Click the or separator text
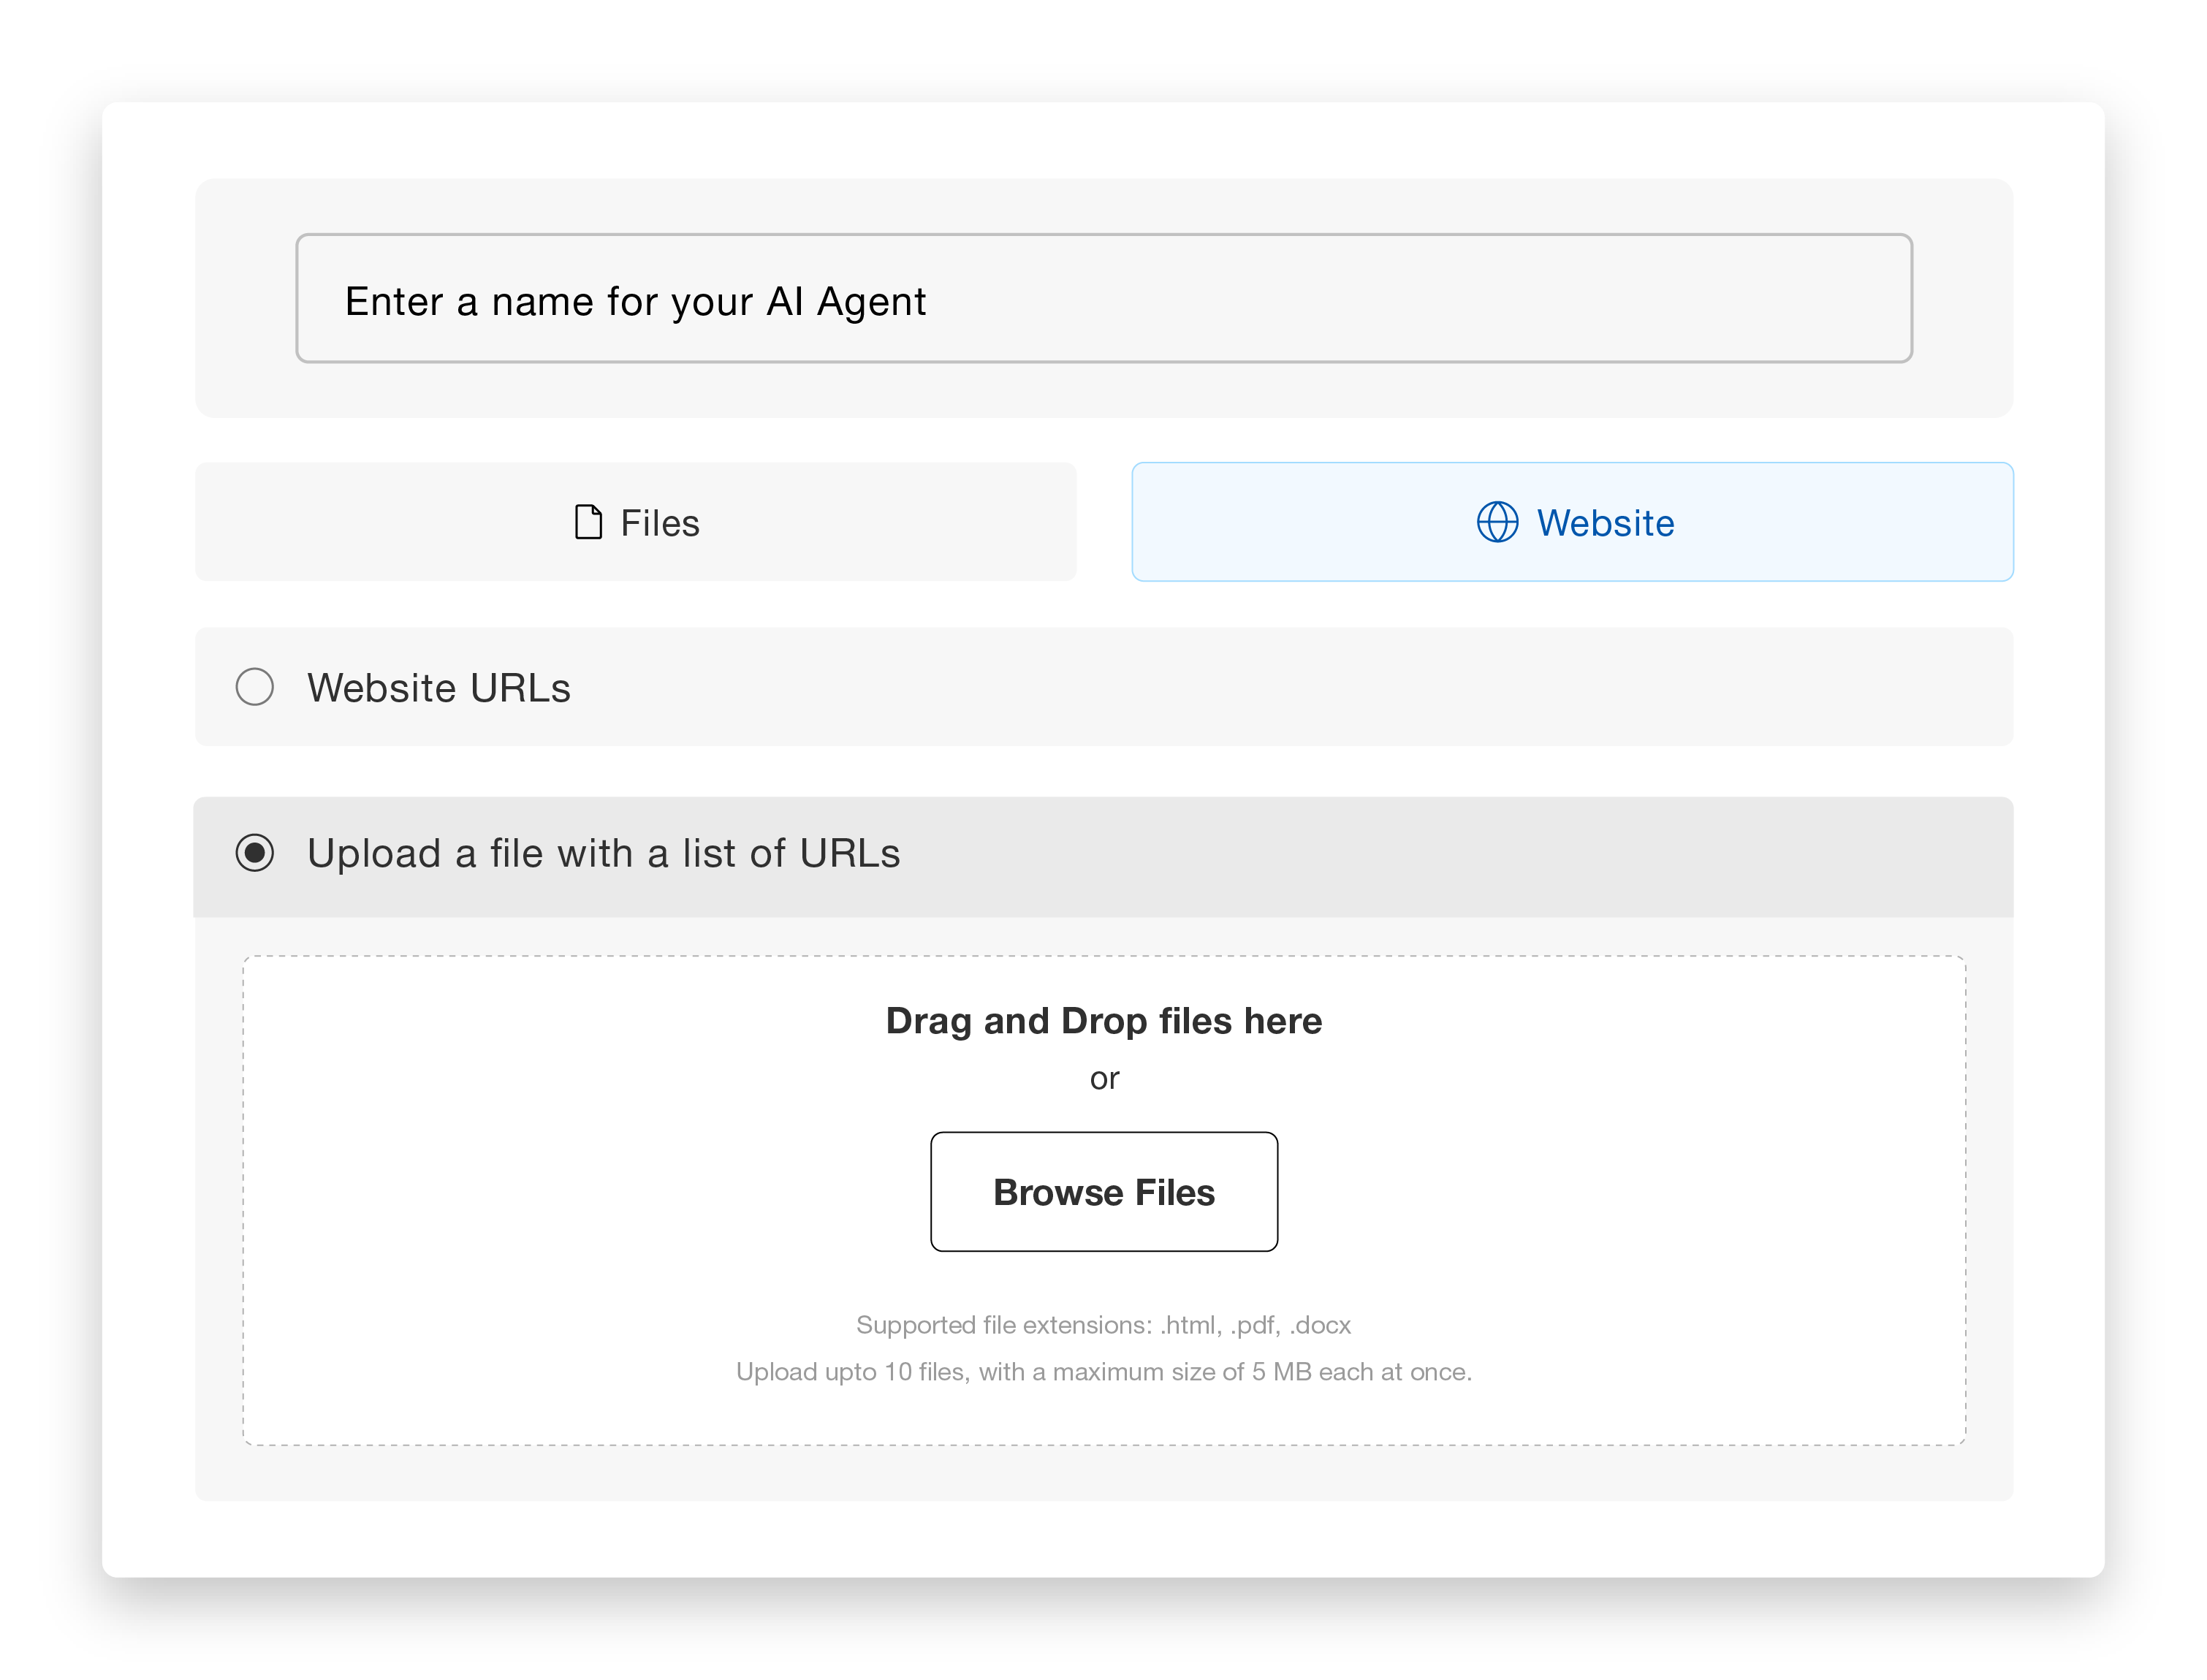The height and width of the screenshot is (1680, 2207). [1104, 1078]
